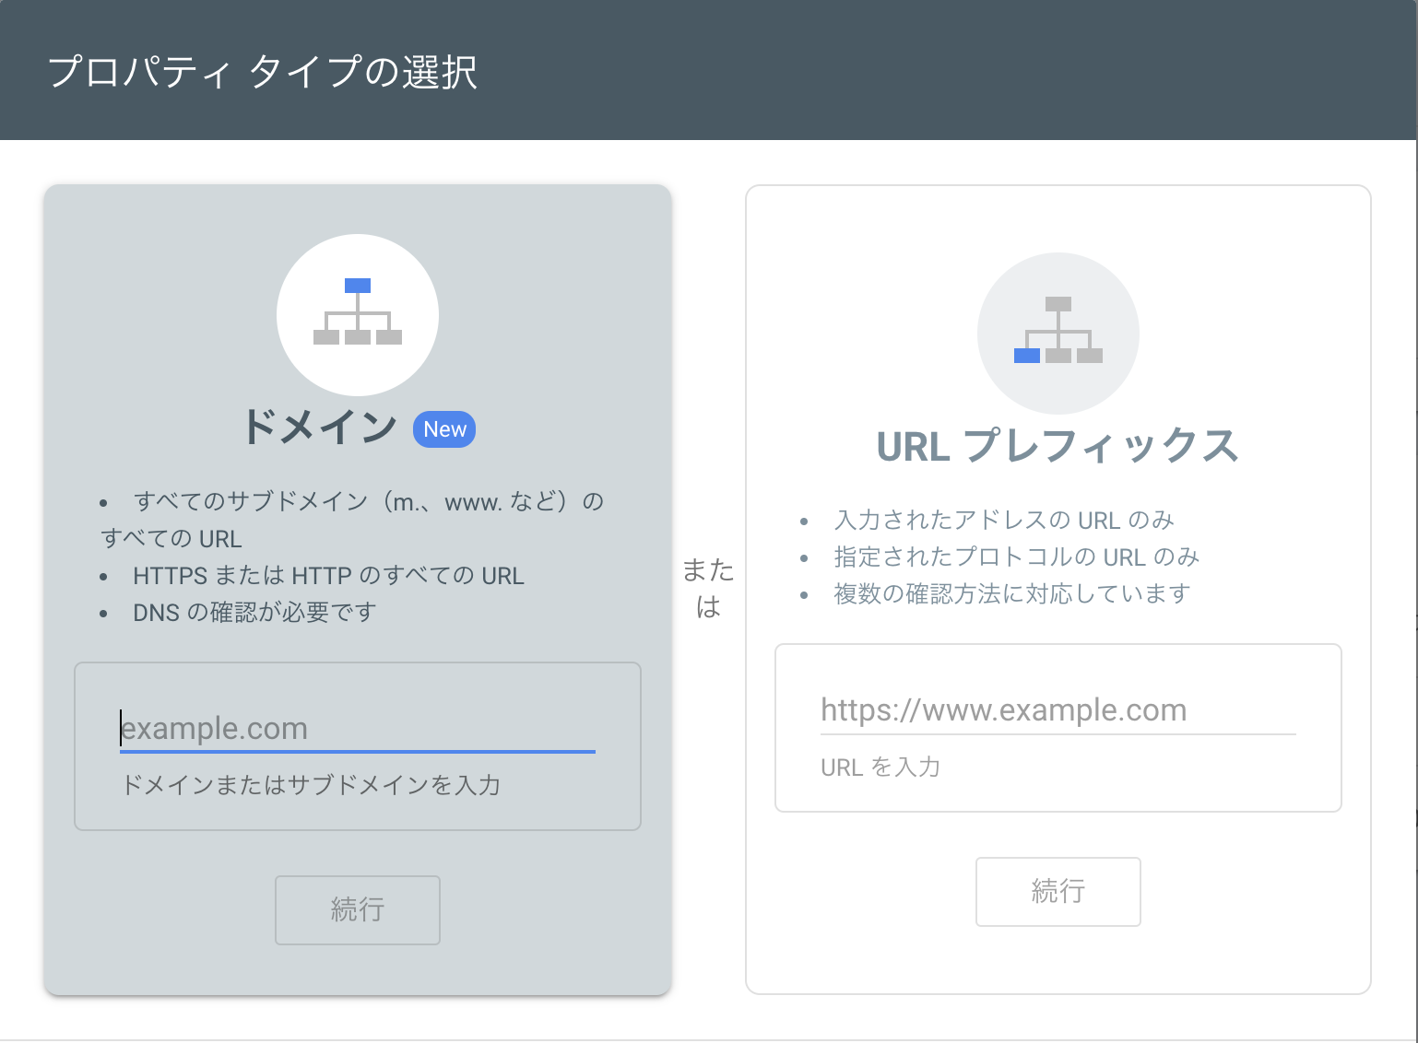Click '指定されたプロトコルの URL のみ' bullet
1418x1043 pixels.
pos(1016,557)
